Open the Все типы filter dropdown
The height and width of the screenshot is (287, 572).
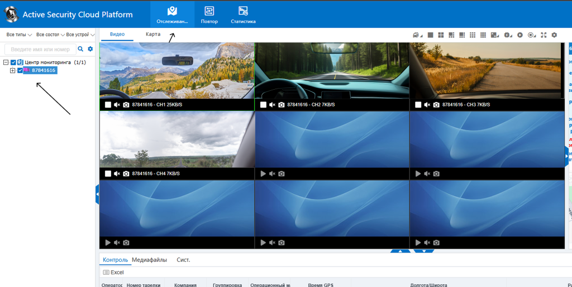tap(19, 35)
